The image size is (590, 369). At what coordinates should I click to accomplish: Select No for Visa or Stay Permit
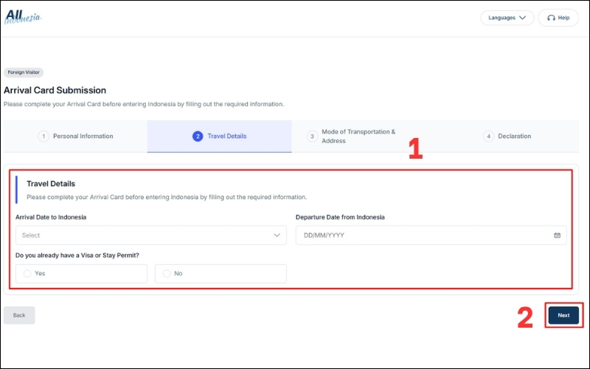[167, 274]
